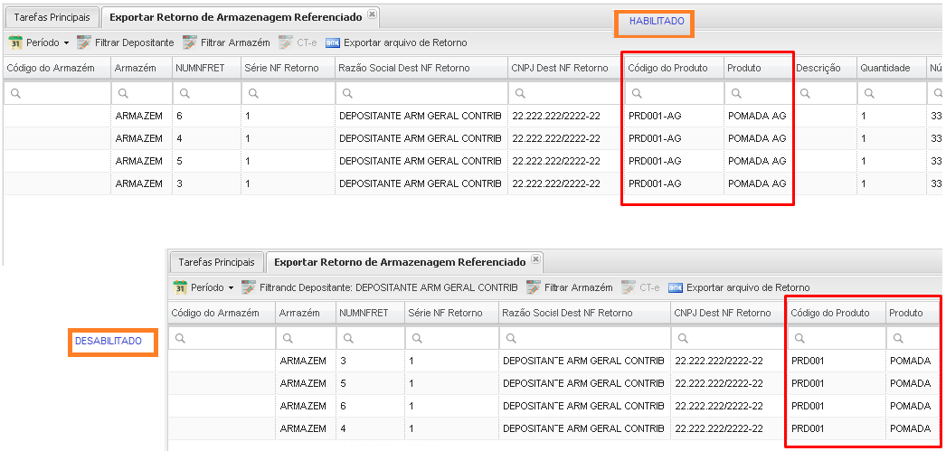The image size is (946, 451).
Task: Click the export file icon in HABILITADO toolbar
Action: (332, 42)
